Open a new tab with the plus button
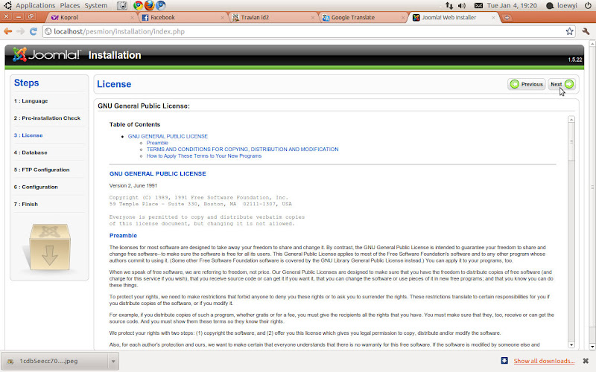This screenshot has width=596, height=372. [x=507, y=17]
